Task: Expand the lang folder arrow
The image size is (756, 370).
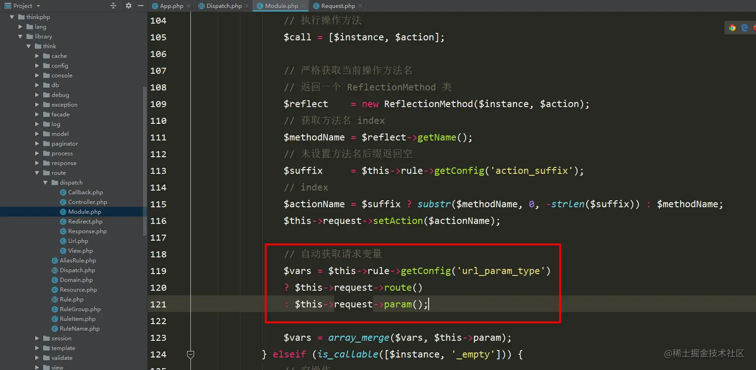Action: coord(20,27)
